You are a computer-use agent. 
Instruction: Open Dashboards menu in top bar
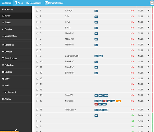coord(34,3)
